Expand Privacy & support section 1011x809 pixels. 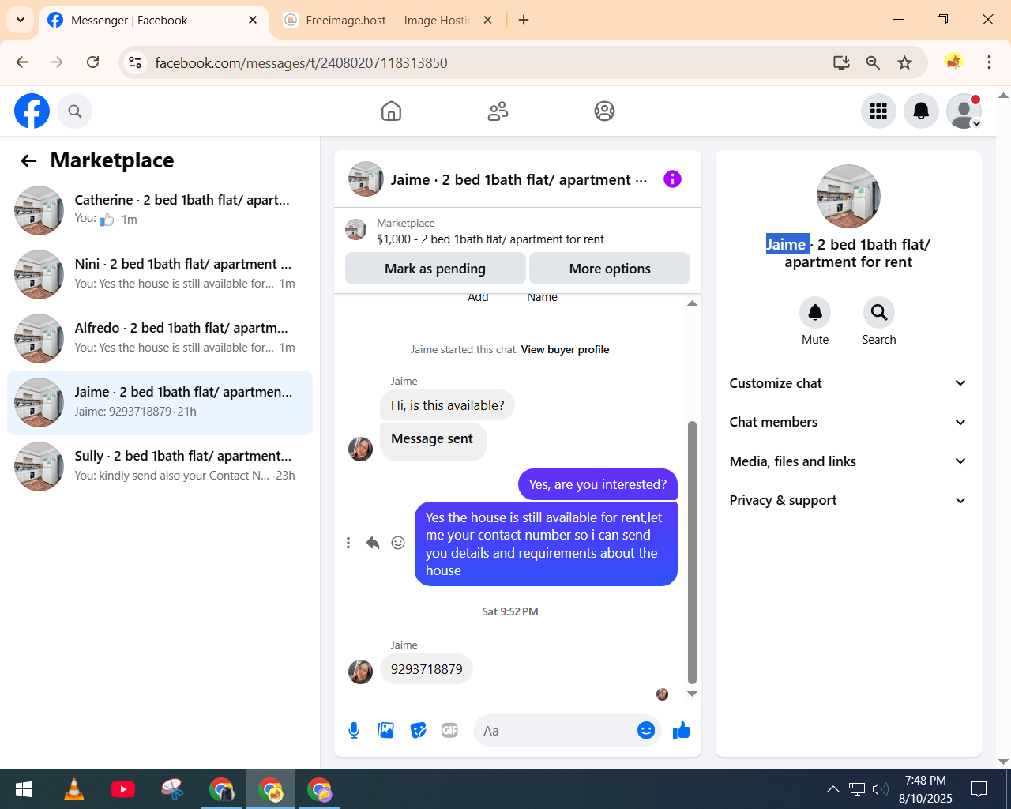tap(848, 500)
